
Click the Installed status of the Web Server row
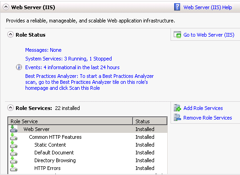click(x=145, y=129)
